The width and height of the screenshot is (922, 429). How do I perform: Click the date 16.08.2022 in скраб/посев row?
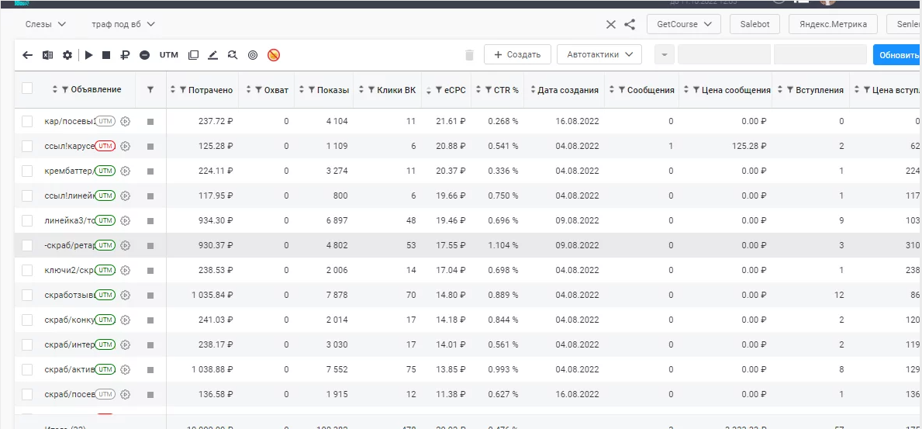(577, 394)
